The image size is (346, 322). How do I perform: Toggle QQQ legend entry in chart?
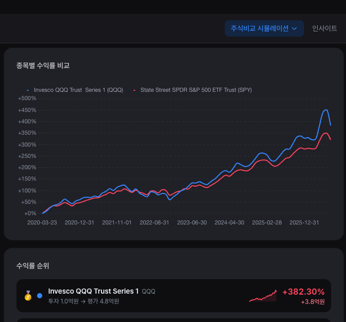pos(75,90)
